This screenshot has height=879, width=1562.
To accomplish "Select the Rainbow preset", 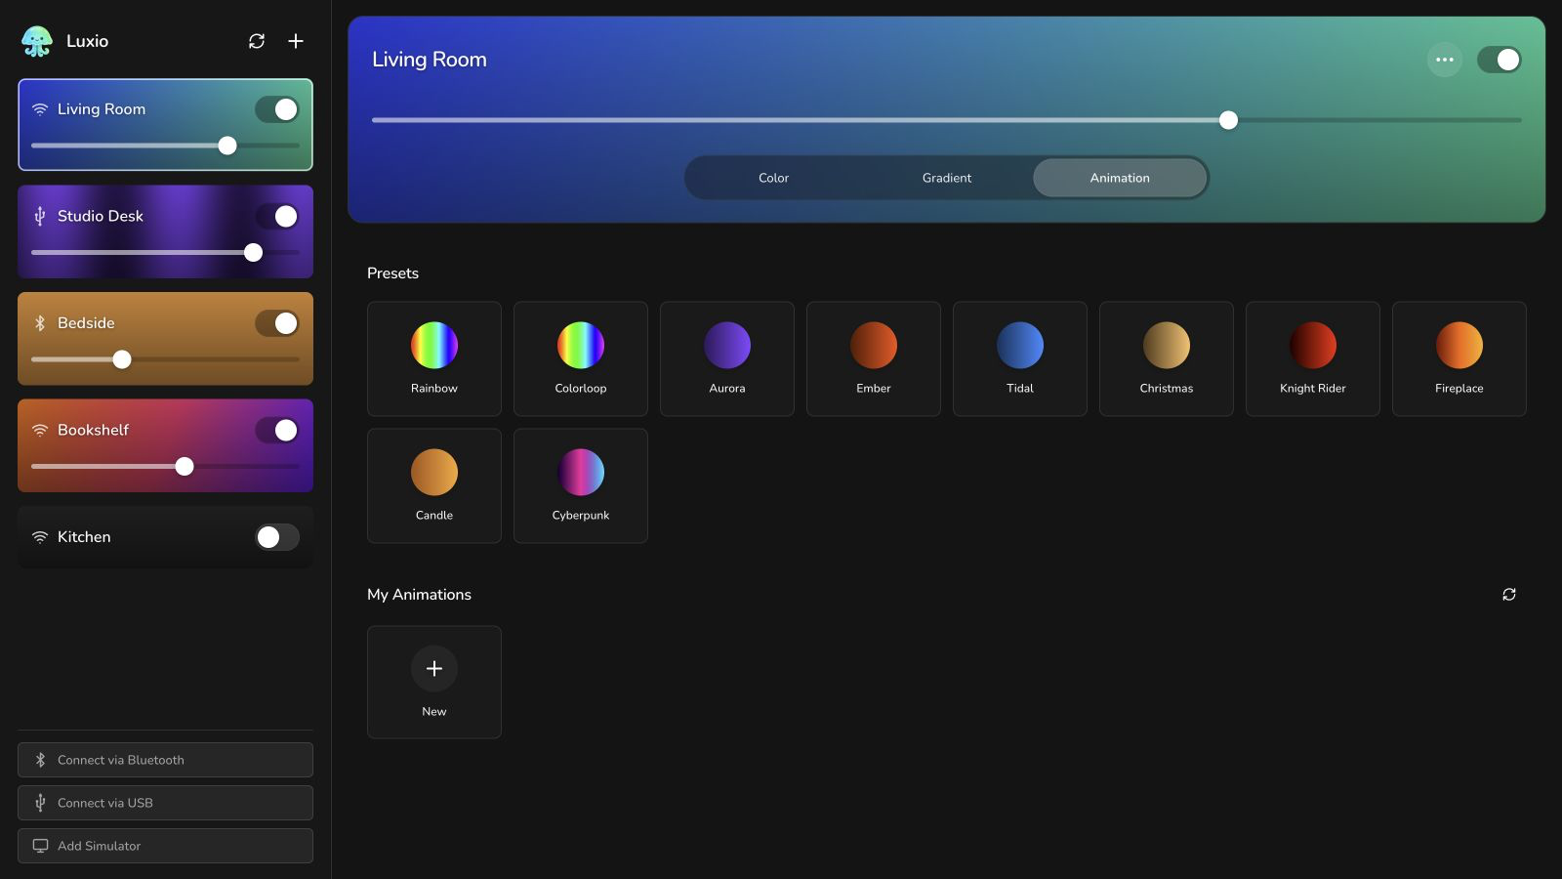I will (434, 358).
